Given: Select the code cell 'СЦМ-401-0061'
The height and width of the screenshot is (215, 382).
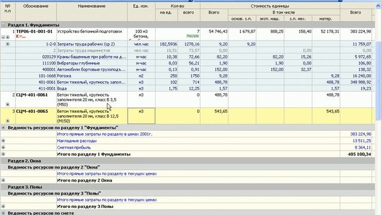Looking at the screenshot, I should coord(32,95).
